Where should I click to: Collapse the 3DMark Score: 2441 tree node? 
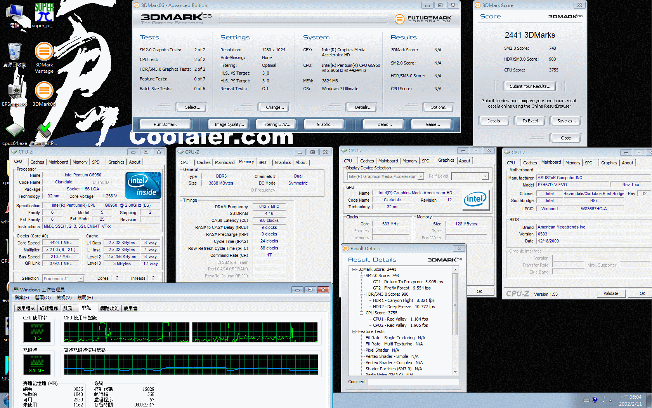(x=354, y=269)
